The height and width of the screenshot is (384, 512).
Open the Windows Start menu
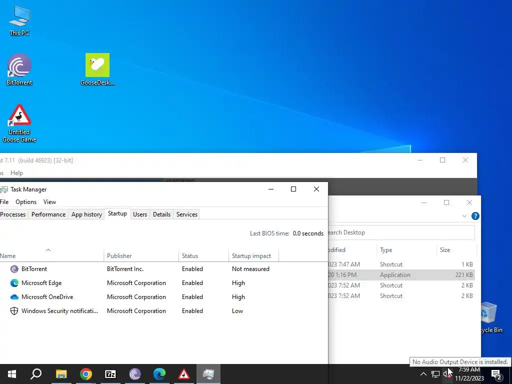12,374
